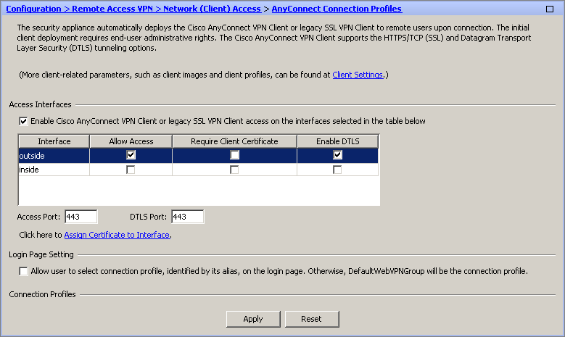Toggle Enable Cisco AnyConnect VPN Client access checkbox
The width and height of the screenshot is (565, 337).
(x=23, y=121)
